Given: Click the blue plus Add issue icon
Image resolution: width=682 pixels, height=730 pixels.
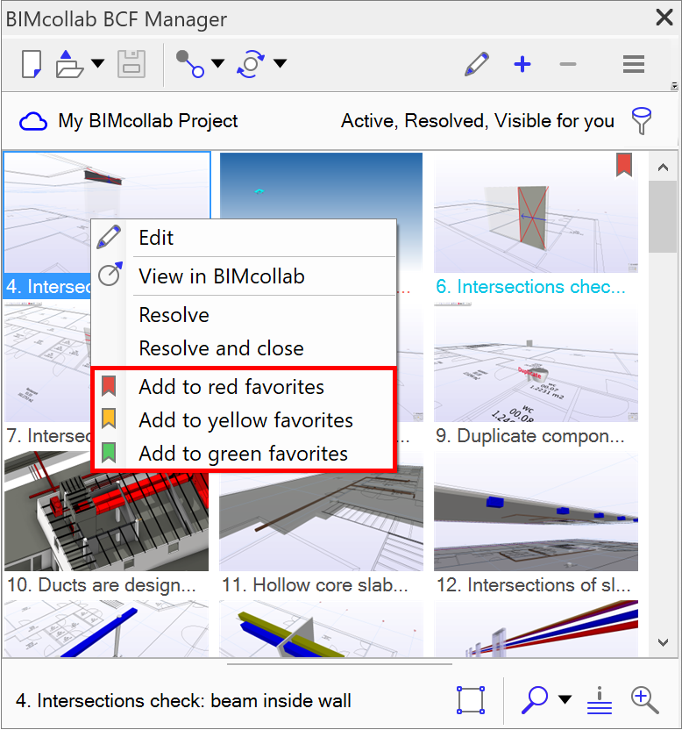Looking at the screenshot, I should coord(522,64).
